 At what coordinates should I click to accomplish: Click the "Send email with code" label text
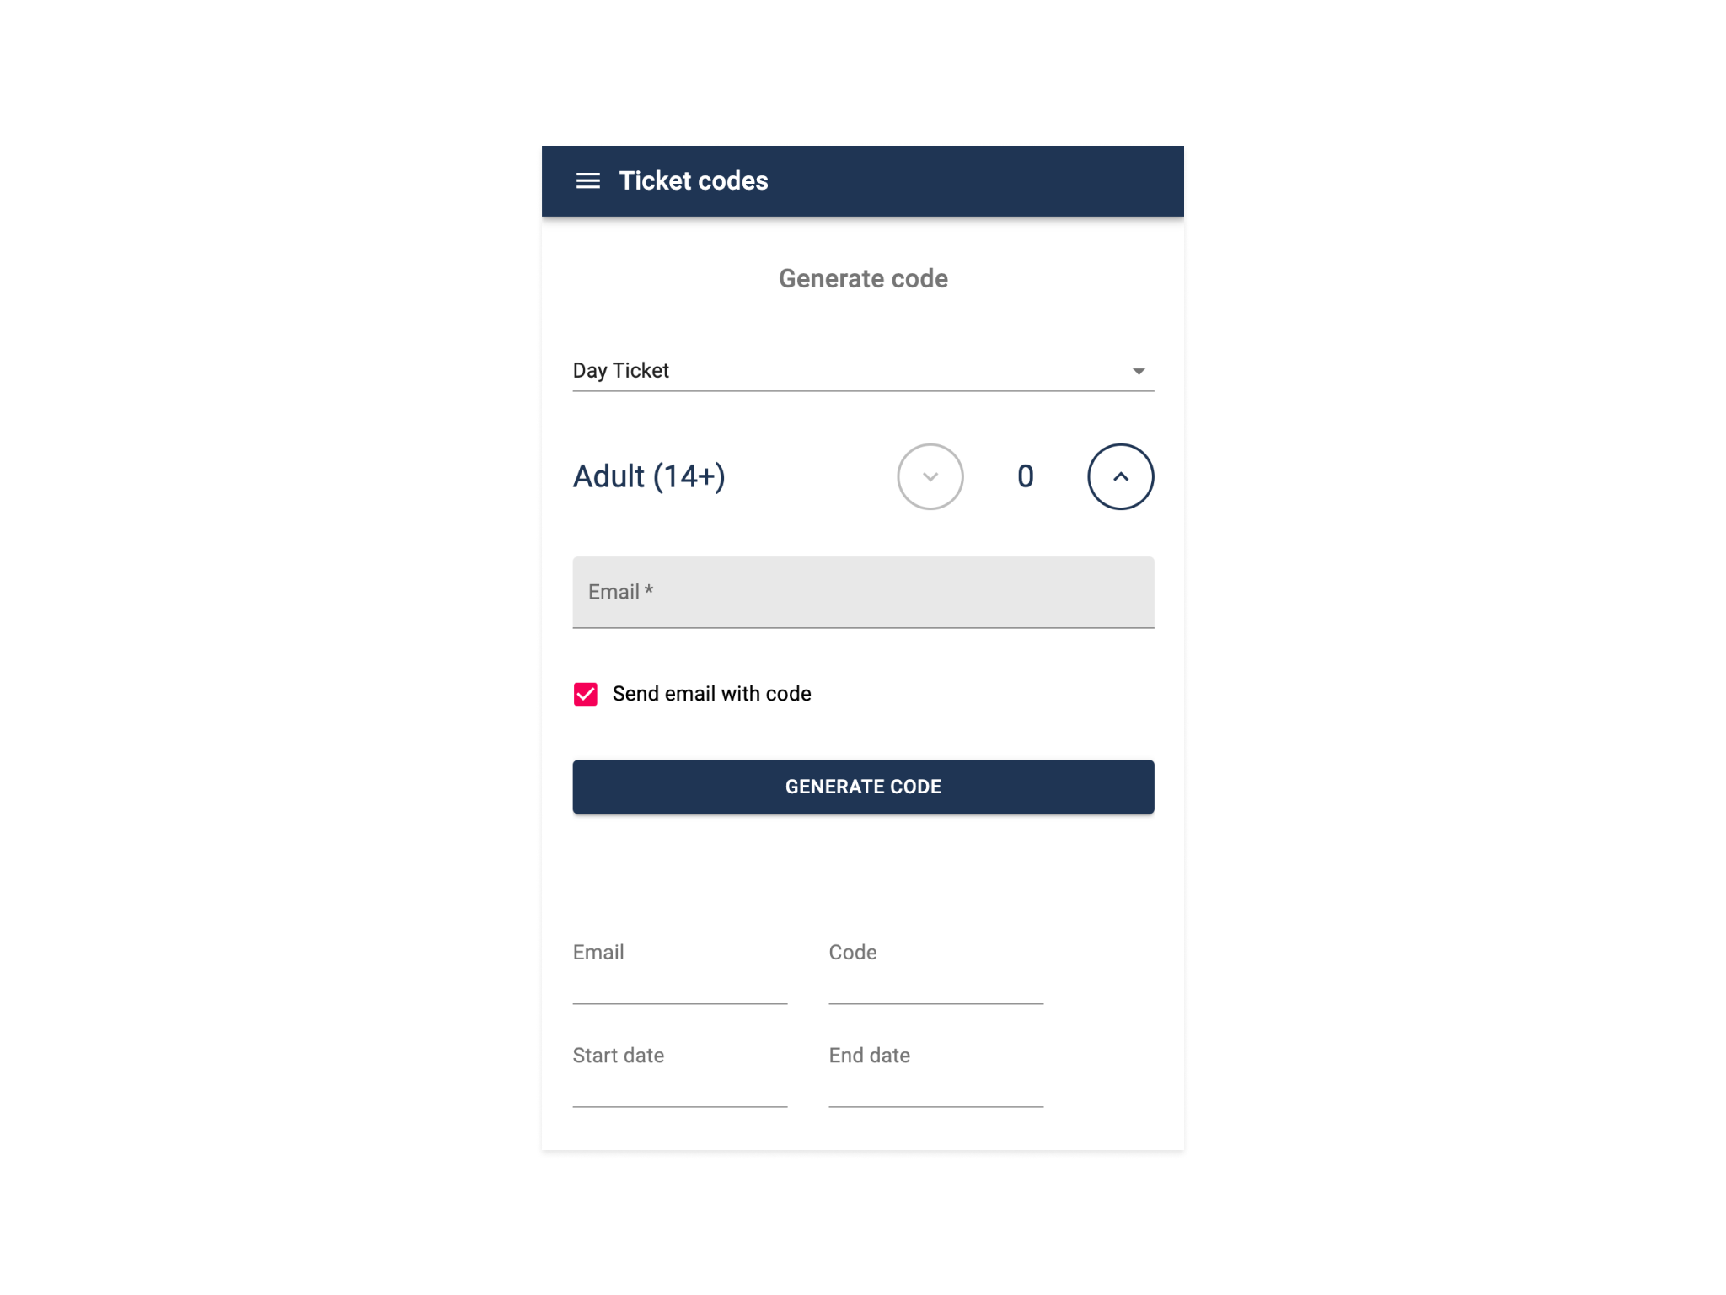[711, 694]
